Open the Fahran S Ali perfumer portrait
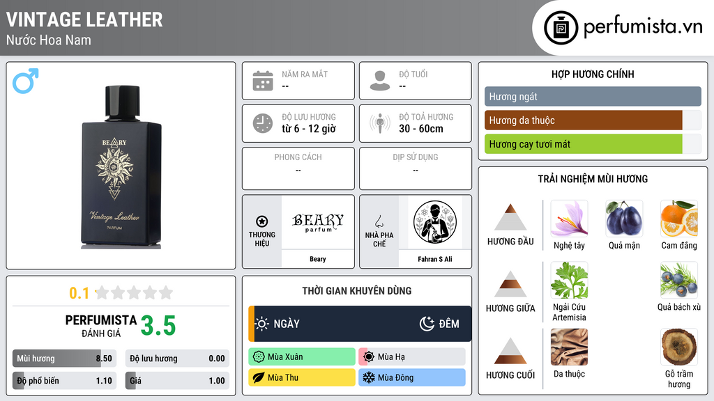Screen dimensions: 714x401 coord(435,222)
